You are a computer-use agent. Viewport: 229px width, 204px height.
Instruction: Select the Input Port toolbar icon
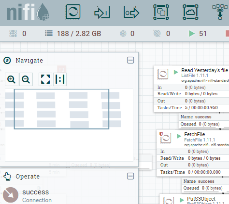point(102,13)
